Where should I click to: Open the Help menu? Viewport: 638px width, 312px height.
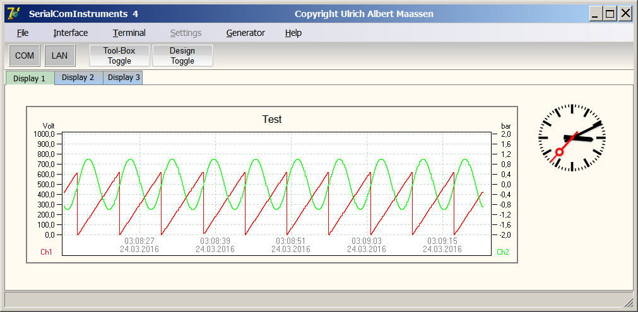(293, 33)
